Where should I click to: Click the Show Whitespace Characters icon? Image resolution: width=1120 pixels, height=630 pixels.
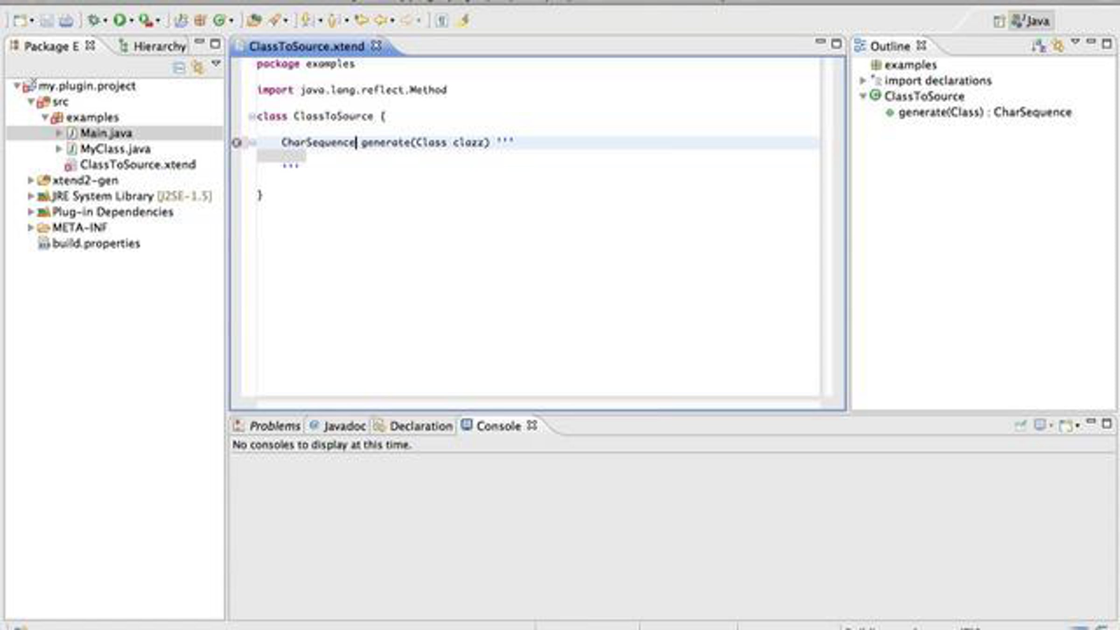[x=441, y=21]
